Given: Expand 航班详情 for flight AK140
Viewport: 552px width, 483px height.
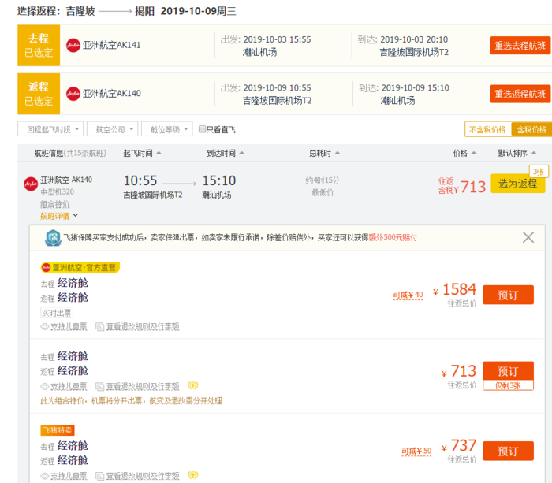Looking at the screenshot, I should click(59, 216).
